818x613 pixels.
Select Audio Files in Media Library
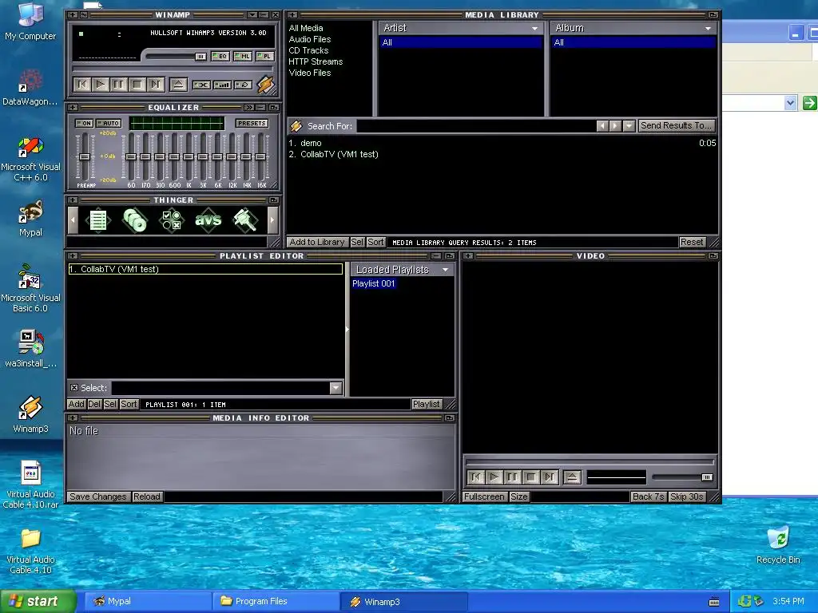coord(310,39)
